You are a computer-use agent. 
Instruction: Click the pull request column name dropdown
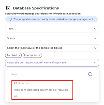click(52, 63)
